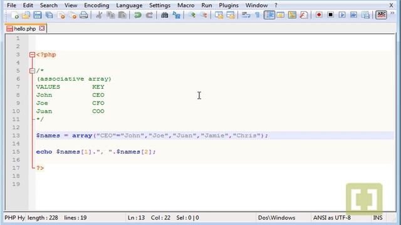Click "length : 228" in status bar

coord(43,217)
